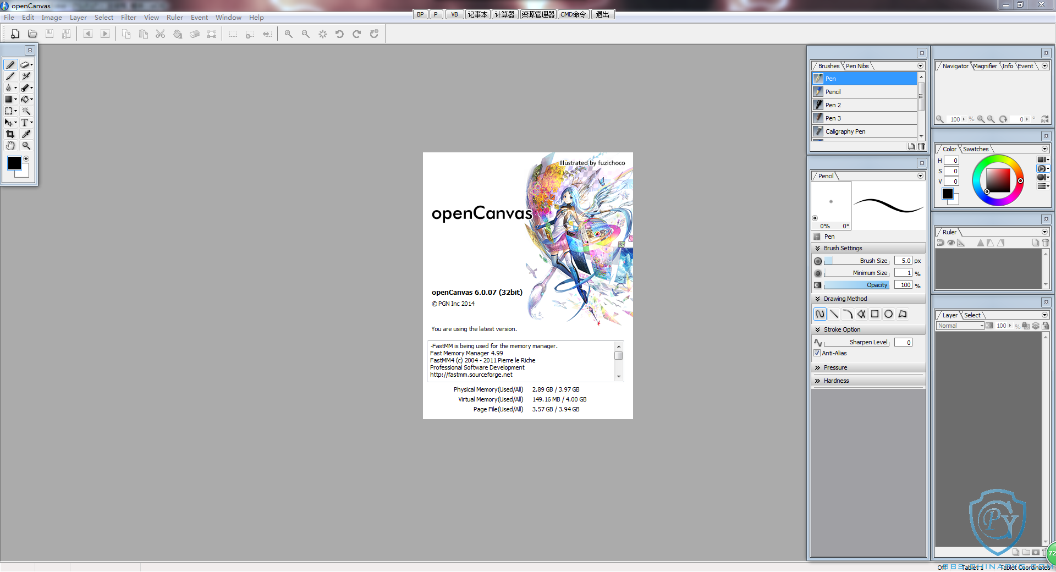Click the 记事本 button in top bar
The width and height of the screenshot is (1056, 572).
(x=477, y=14)
